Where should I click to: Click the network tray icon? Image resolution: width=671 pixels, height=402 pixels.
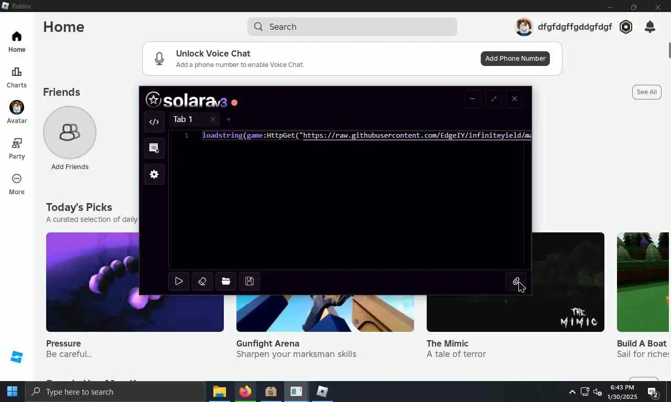(x=585, y=392)
